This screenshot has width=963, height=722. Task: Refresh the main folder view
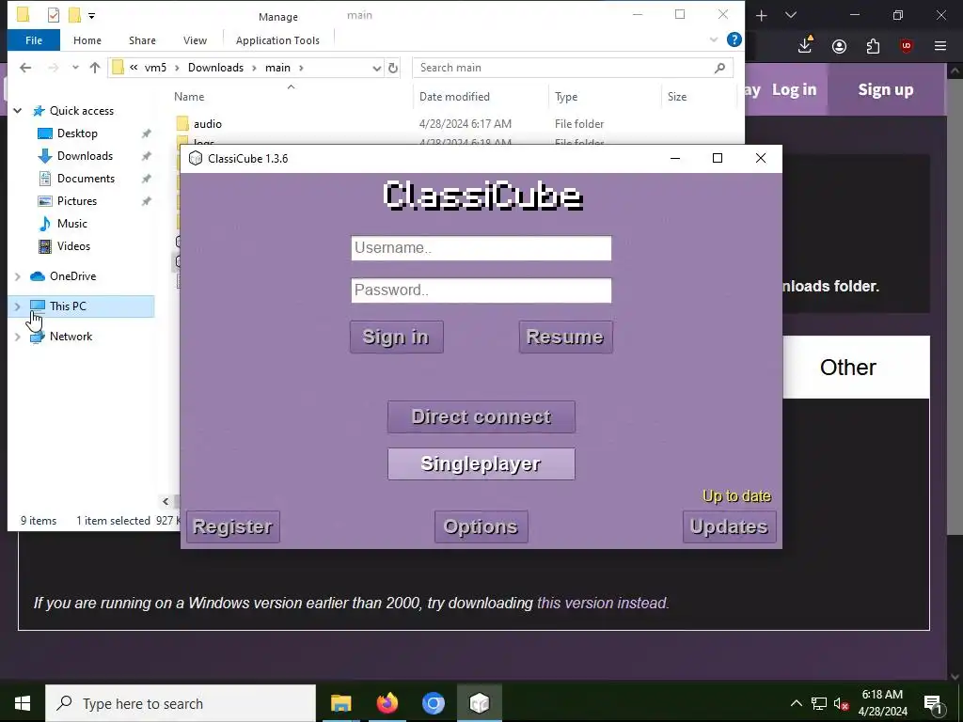393,68
